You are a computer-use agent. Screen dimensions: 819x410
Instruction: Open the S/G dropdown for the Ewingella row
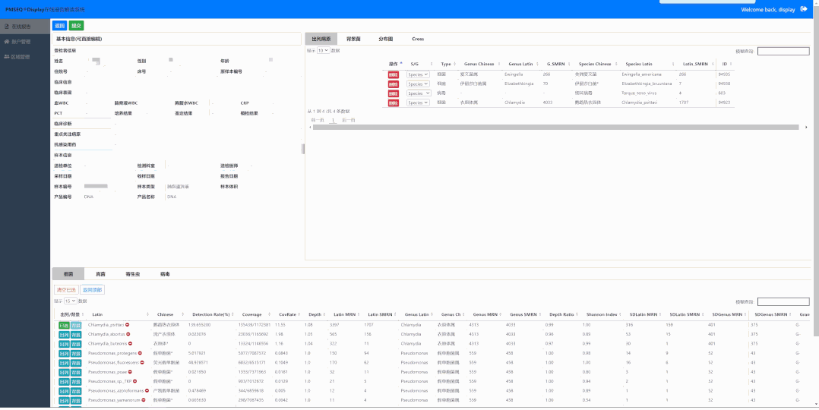click(418, 74)
